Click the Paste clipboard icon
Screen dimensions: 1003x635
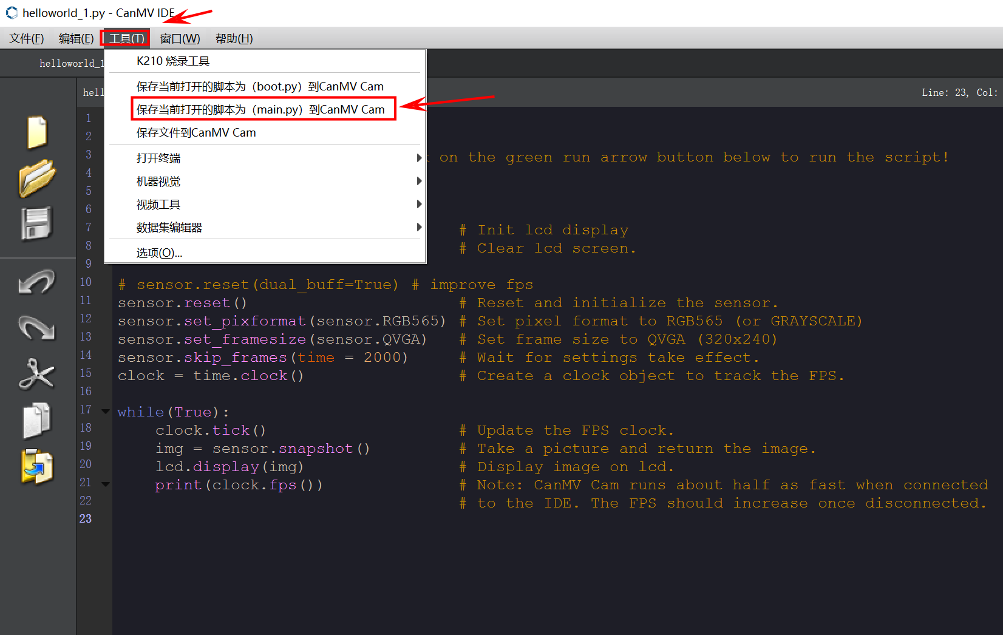[x=37, y=466]
